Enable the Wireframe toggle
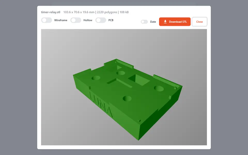The image size is (248, 155). click(x=47, y=20)
